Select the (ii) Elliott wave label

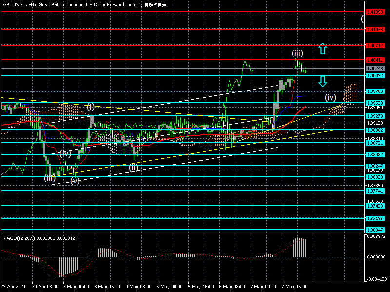[133, 167]
